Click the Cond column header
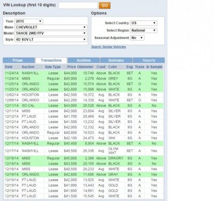Screen dimensions: 214x201 coord(101,67)
